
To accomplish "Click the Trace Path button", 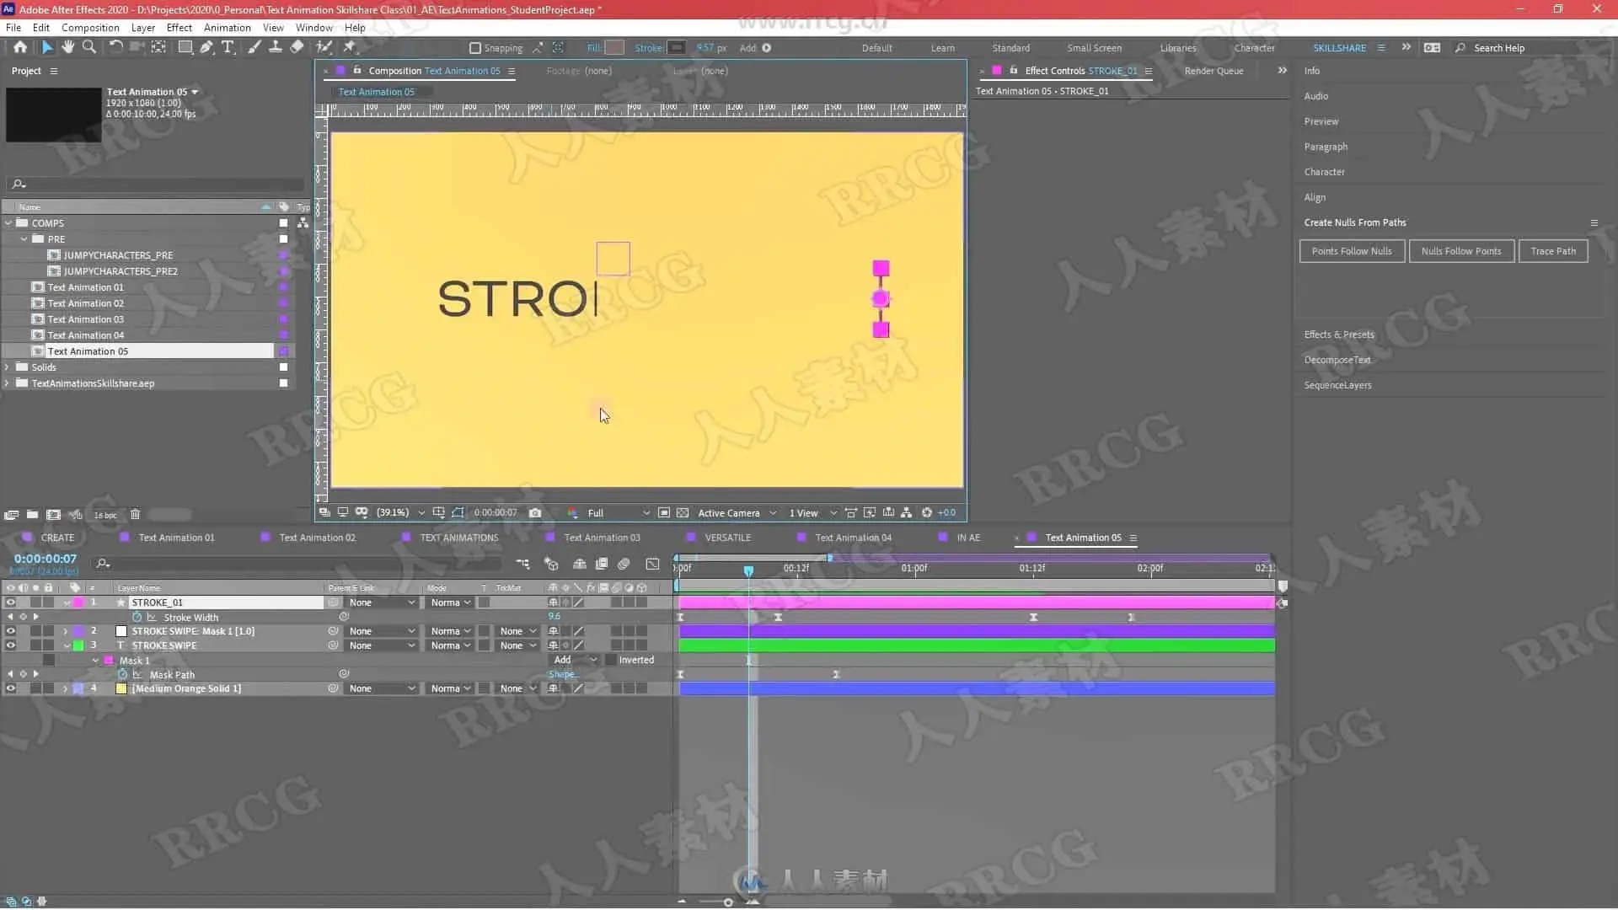I will click(x=1552, y=251).
